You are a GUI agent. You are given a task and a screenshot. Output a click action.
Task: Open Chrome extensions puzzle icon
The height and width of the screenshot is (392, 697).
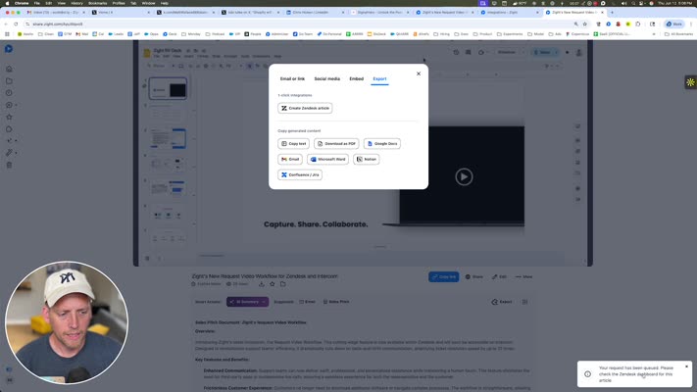point(638,24)
